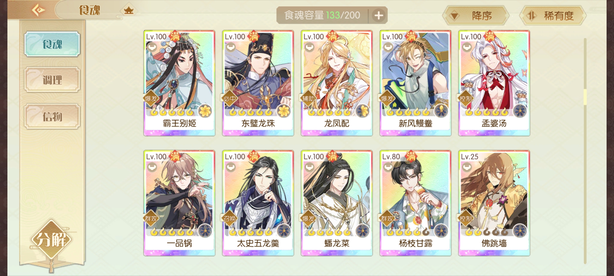
Task: Toggle the minus marker on 新风鳗鲞 card
Action: (x=388, y=47)
